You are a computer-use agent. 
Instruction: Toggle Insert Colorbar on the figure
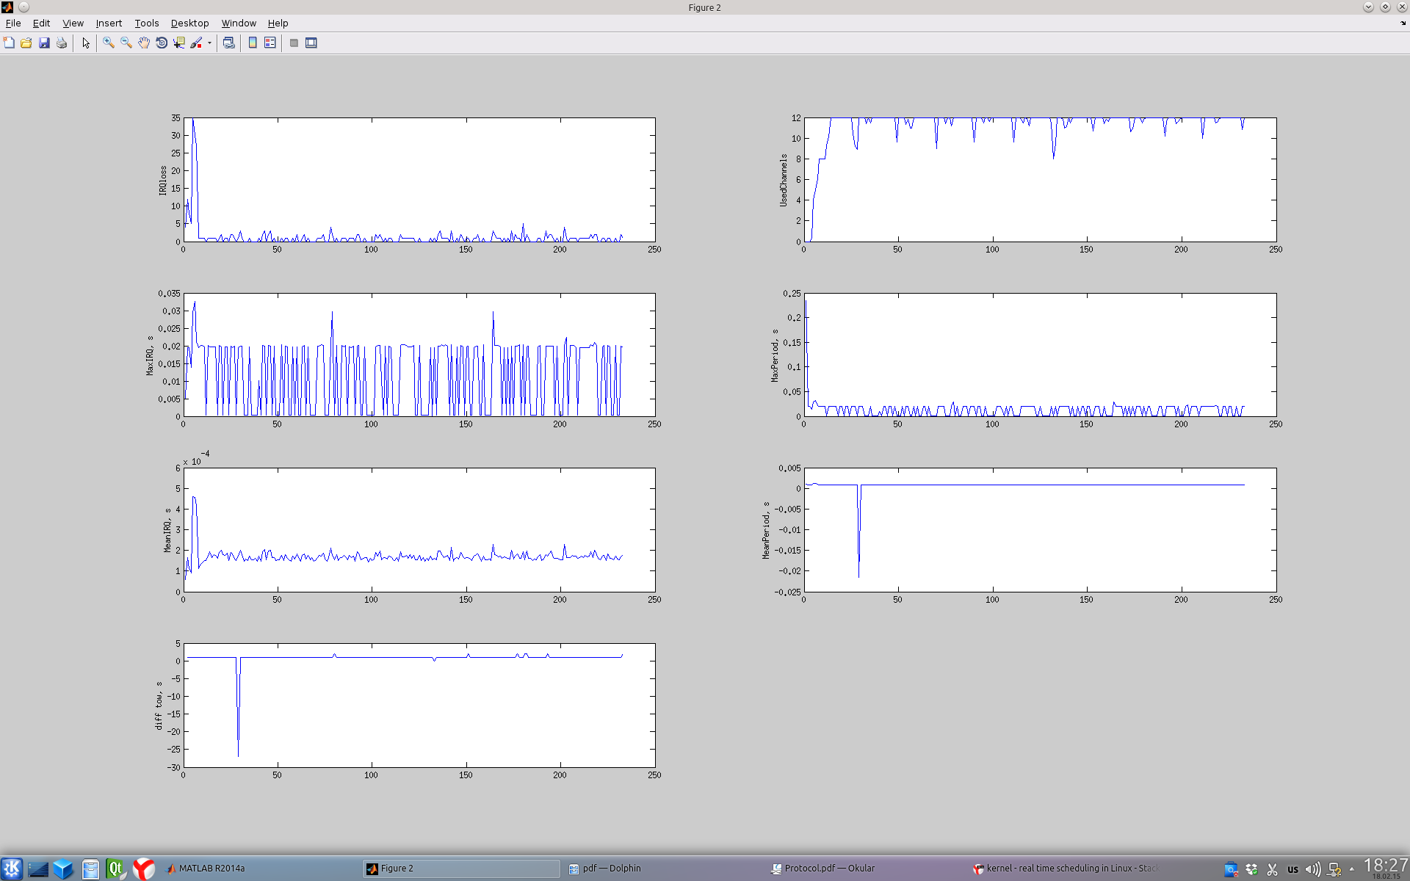(253, 43)
